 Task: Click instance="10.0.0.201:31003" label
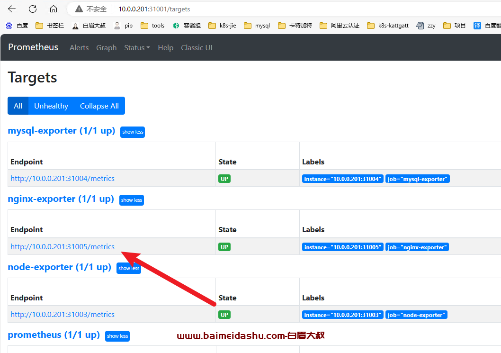tap(342, 315)
